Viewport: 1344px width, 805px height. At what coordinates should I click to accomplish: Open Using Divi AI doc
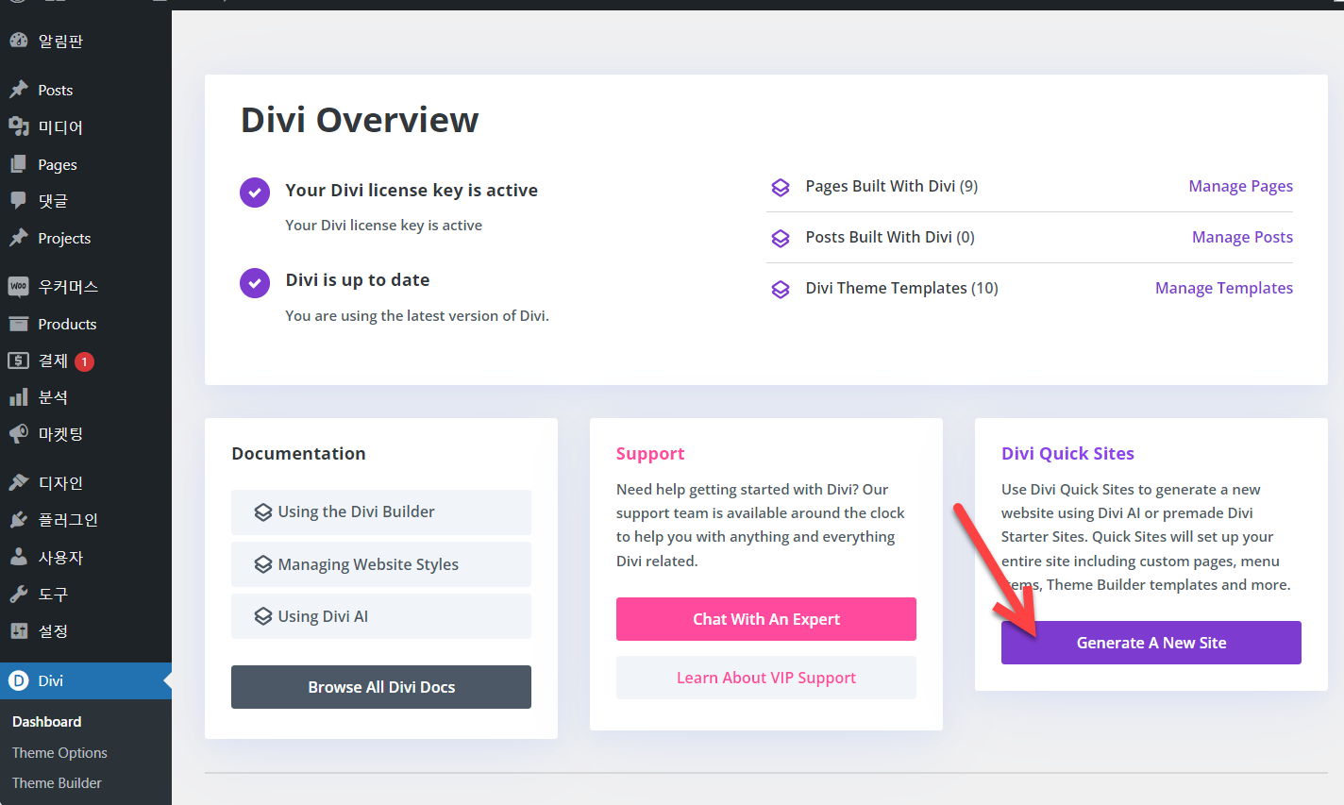click(x=381, y=616)
